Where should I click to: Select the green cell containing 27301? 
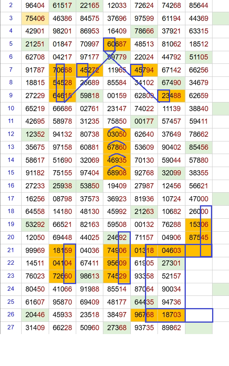tap(171, 263)
